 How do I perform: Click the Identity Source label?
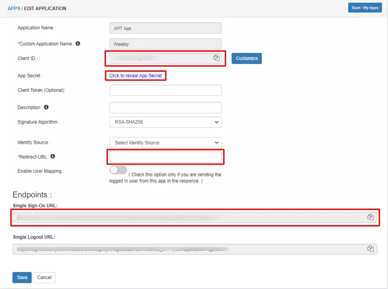click(x=34, y=142)
